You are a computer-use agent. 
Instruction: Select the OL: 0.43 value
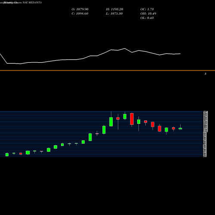tap(147, 18)
